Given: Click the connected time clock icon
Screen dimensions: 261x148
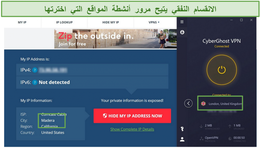Looking at the screenshot, I should point(230,139).
